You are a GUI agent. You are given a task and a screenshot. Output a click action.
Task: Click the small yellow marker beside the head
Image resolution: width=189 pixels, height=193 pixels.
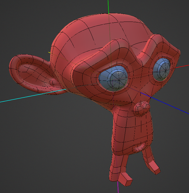[x=50, y=52]
